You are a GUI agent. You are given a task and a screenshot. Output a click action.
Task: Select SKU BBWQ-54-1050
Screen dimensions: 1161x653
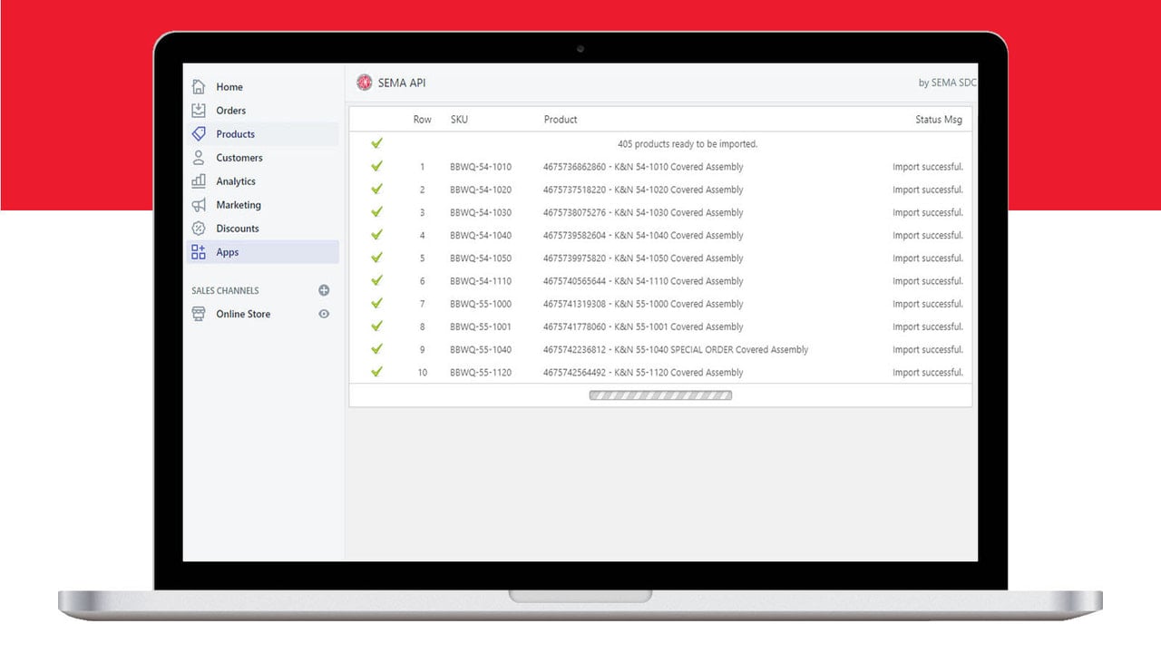481,258
